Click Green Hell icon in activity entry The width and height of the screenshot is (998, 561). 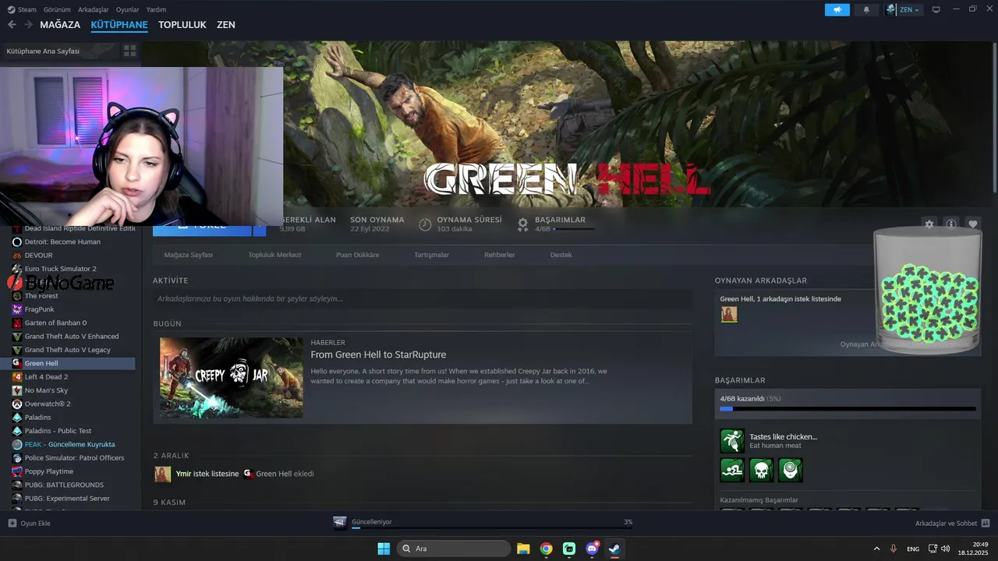pyautogui.click(x=248, y=474)
